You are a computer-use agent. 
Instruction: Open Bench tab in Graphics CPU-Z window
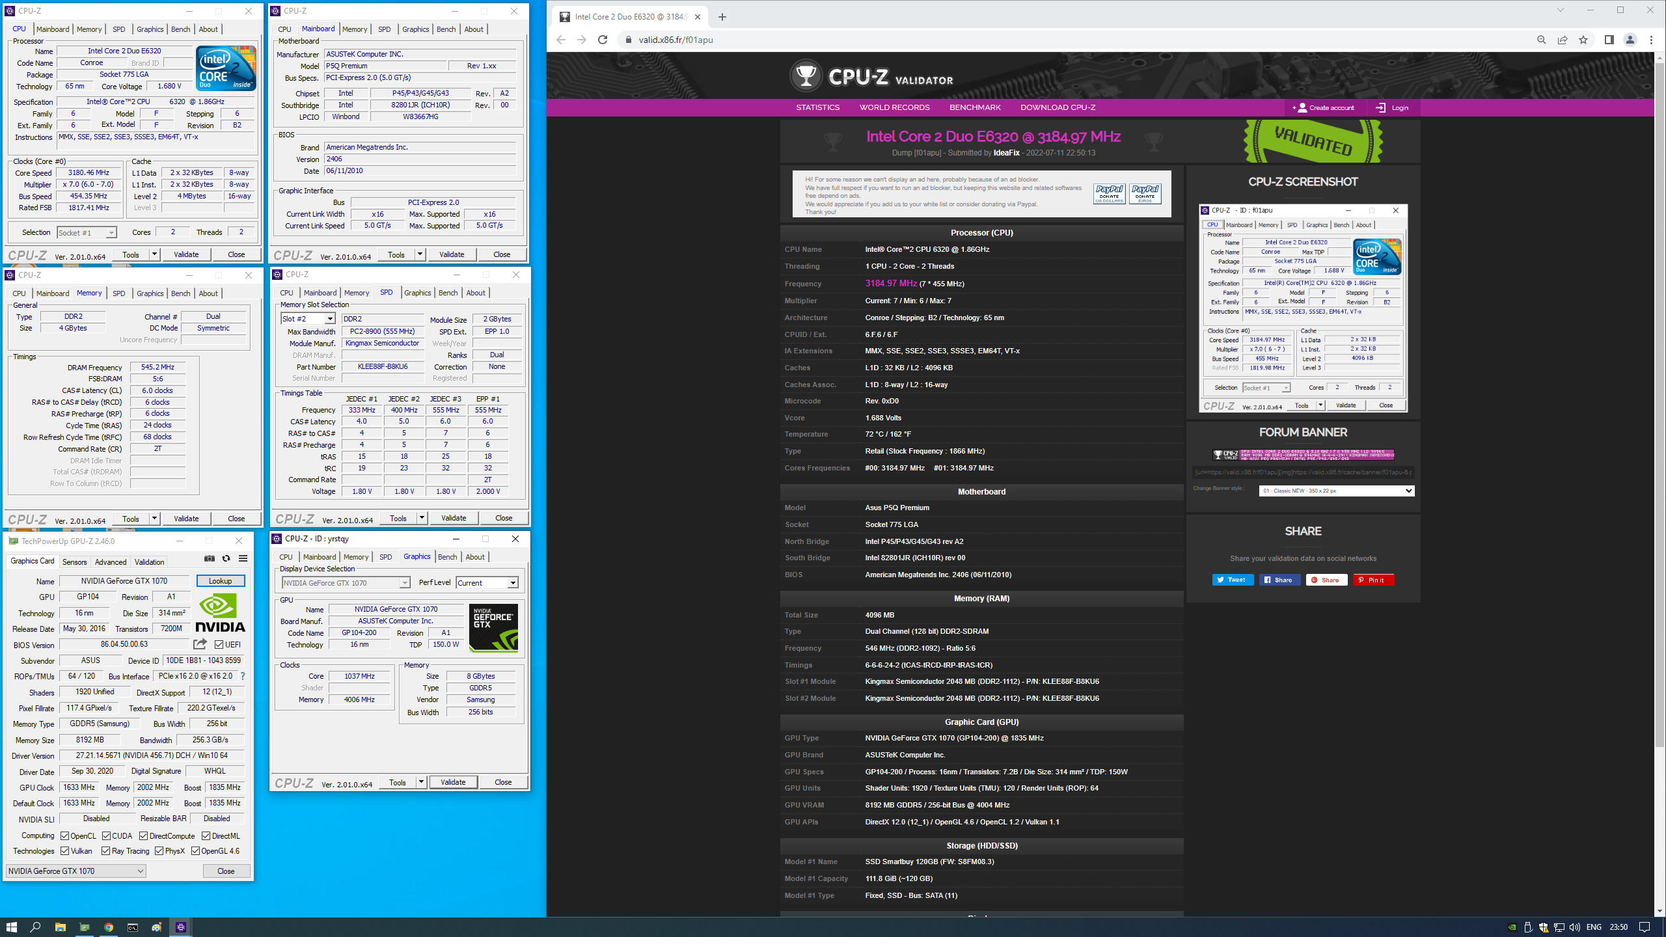[447, 557]
